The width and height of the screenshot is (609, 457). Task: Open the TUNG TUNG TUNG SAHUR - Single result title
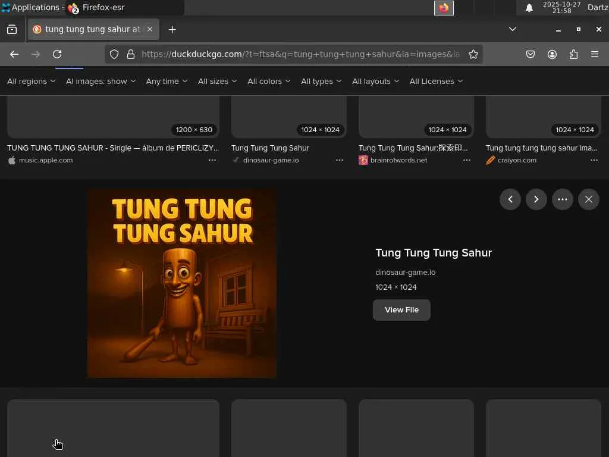pos(113,148)
